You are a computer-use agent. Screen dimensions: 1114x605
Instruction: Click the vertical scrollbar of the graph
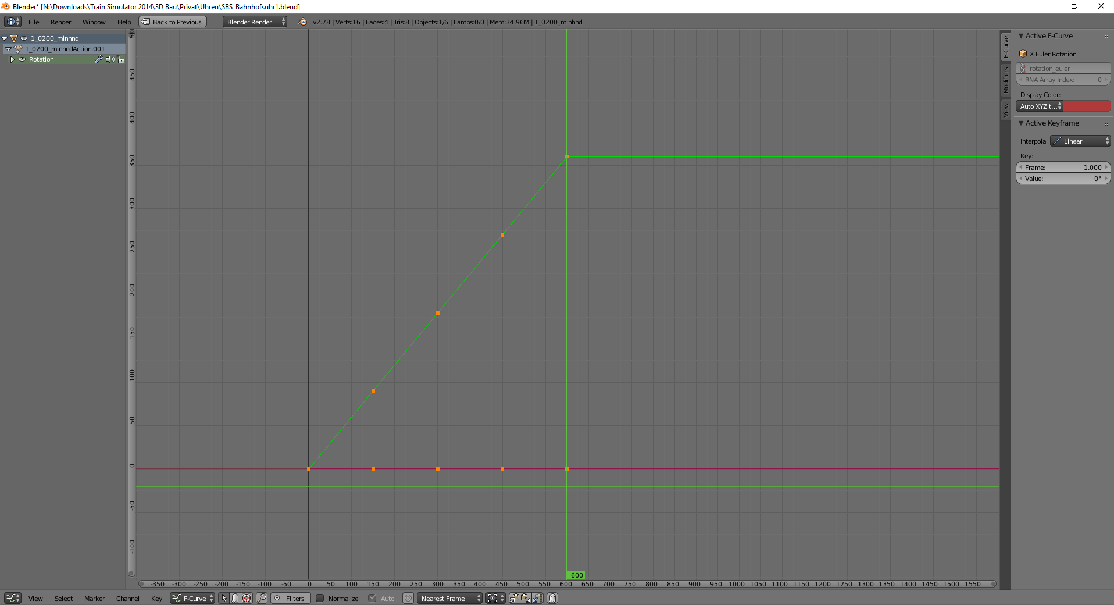131,303
